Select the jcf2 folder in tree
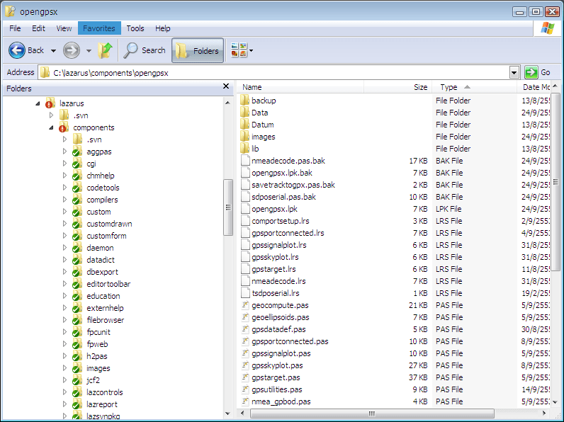 click(x=93, y=380)
